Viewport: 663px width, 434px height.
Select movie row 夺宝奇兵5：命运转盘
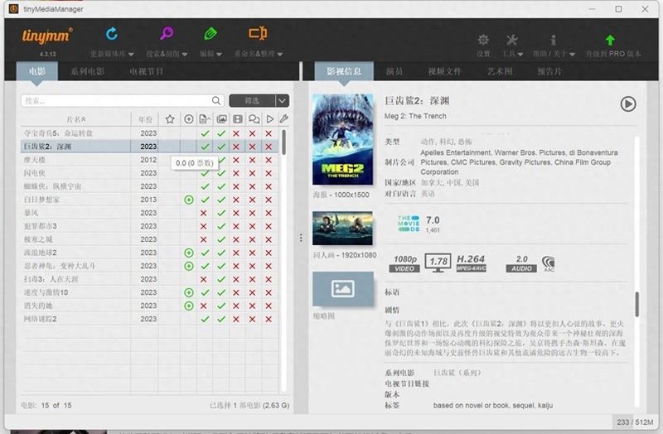pos(150,133)
